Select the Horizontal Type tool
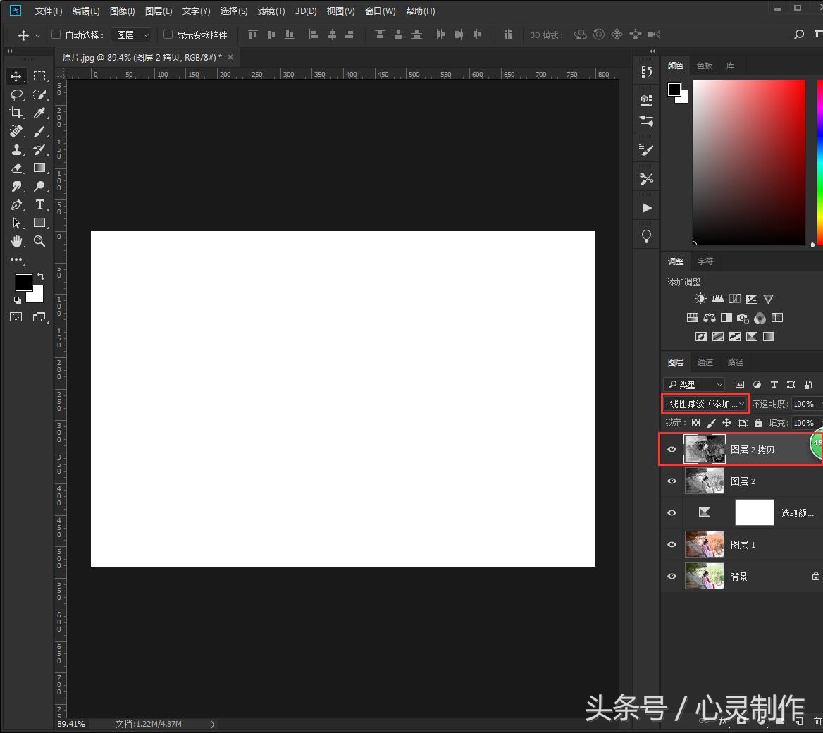The width and height of the screenshot is (823, 733). point(40,204)
